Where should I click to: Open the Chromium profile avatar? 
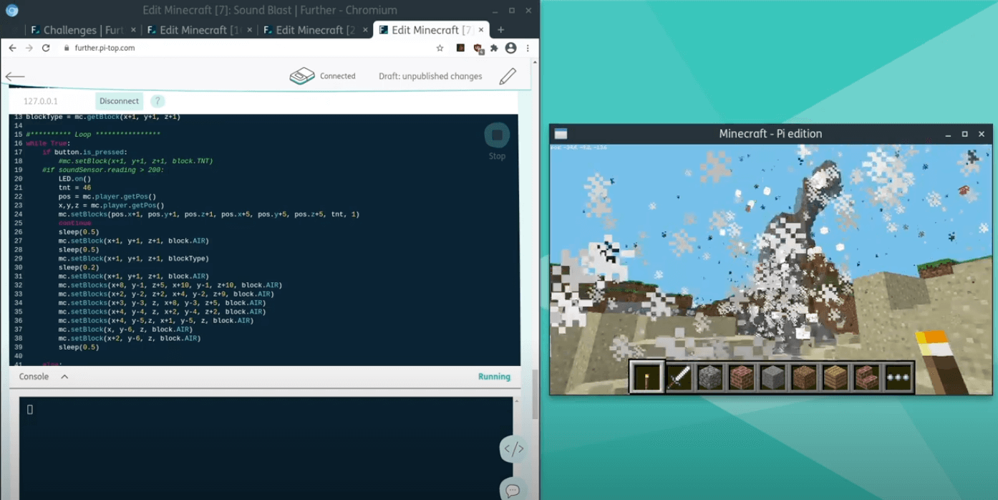[510, 48]
